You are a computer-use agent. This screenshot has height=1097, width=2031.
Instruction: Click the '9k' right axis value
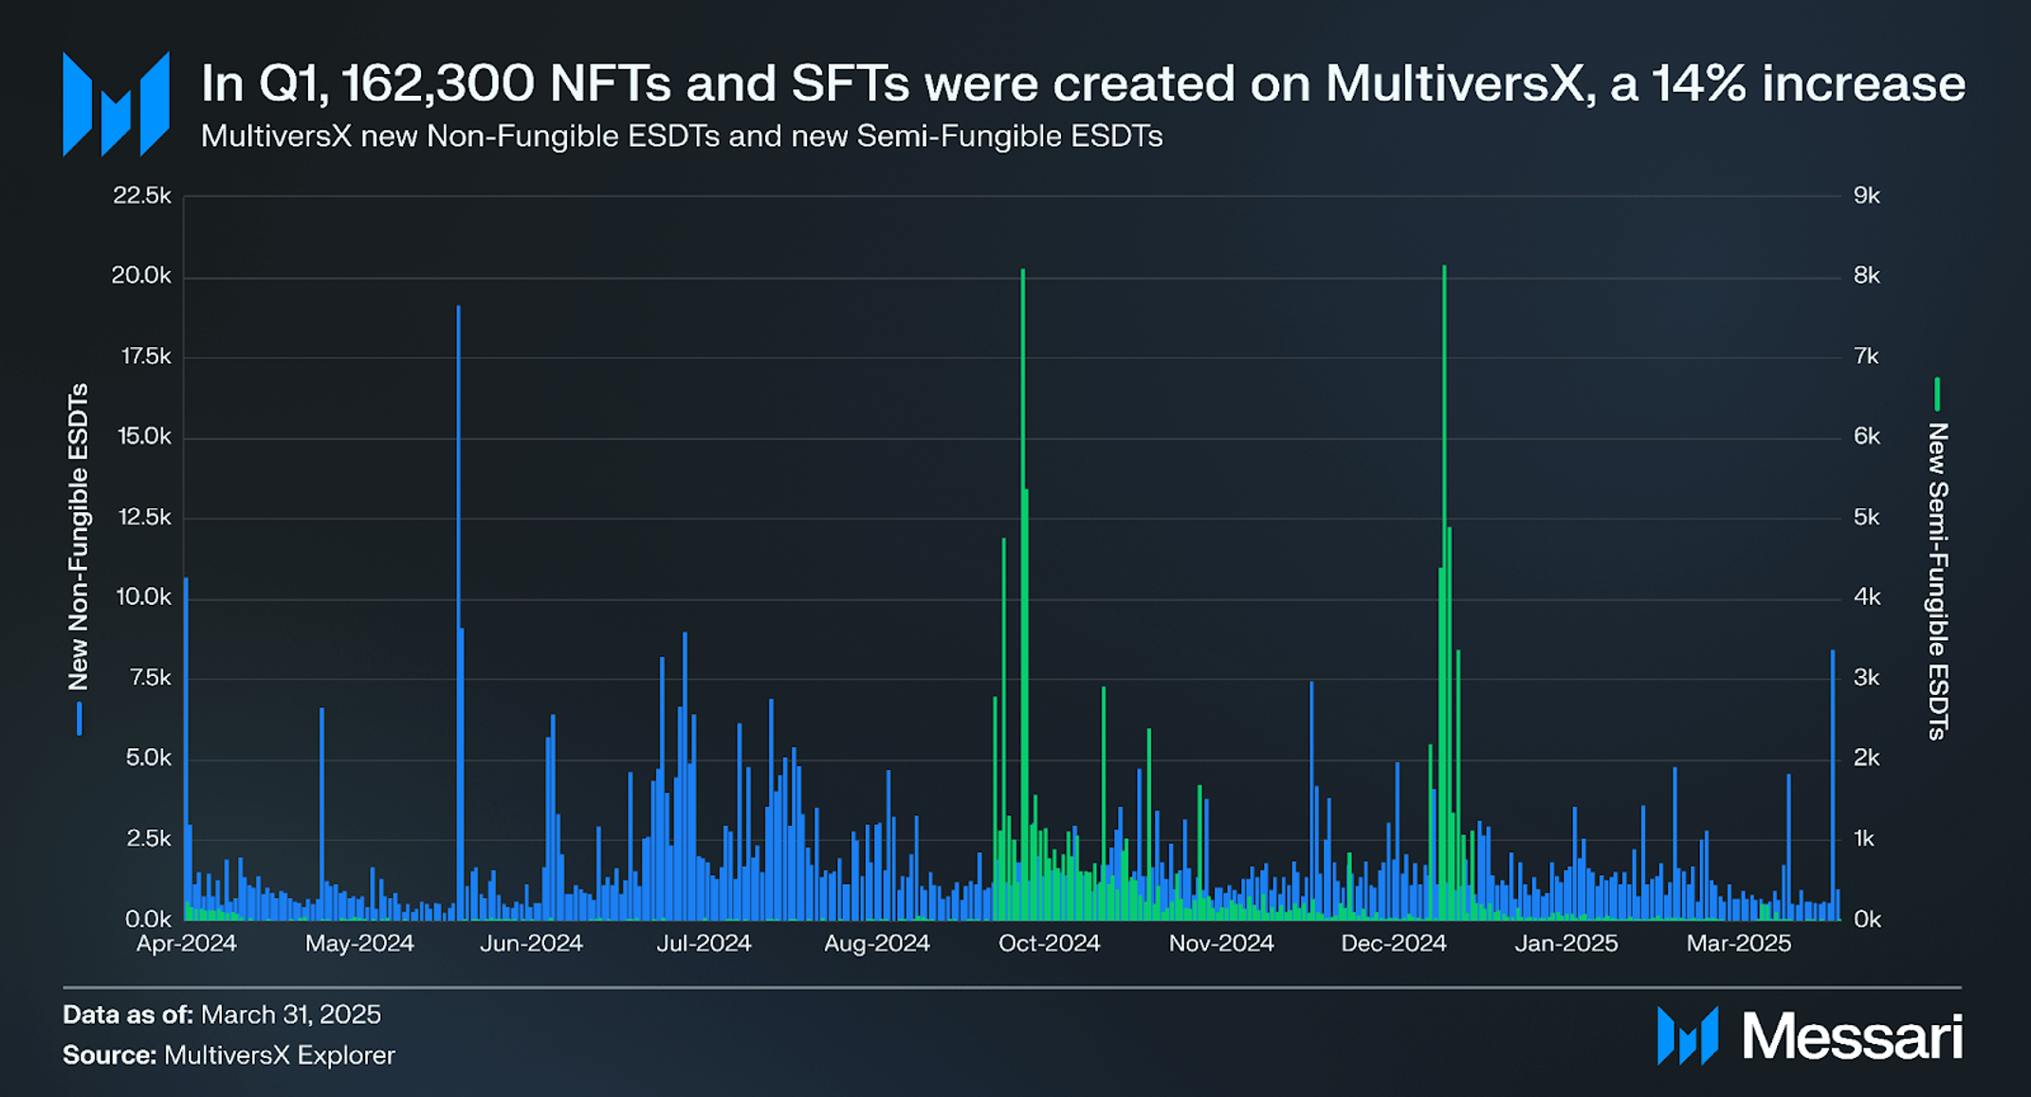click(1867, 195)
